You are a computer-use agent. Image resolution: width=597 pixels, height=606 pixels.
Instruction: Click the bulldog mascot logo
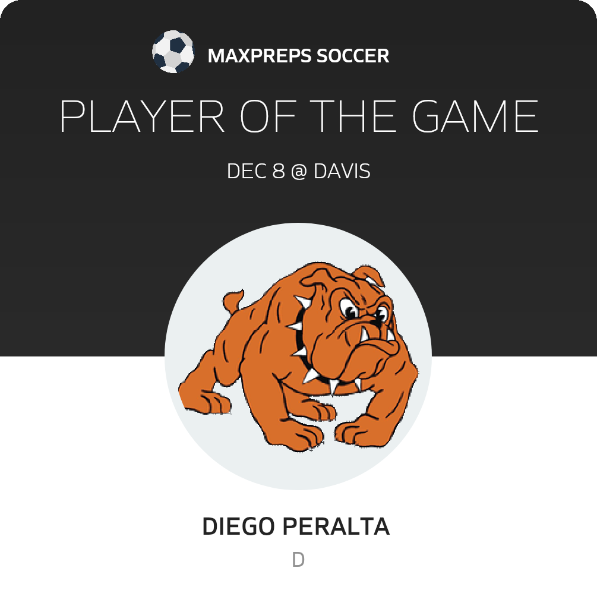tap(298, 356)
